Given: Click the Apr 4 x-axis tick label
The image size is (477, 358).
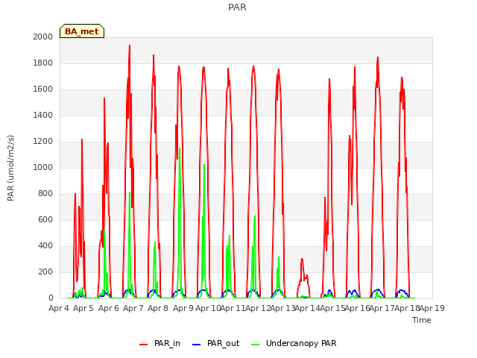Looking at the screenshot, I should click(x=59, y=308).
